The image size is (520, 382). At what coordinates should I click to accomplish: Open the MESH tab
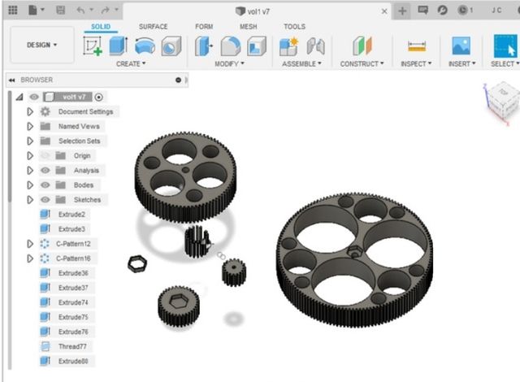point(248,27)
